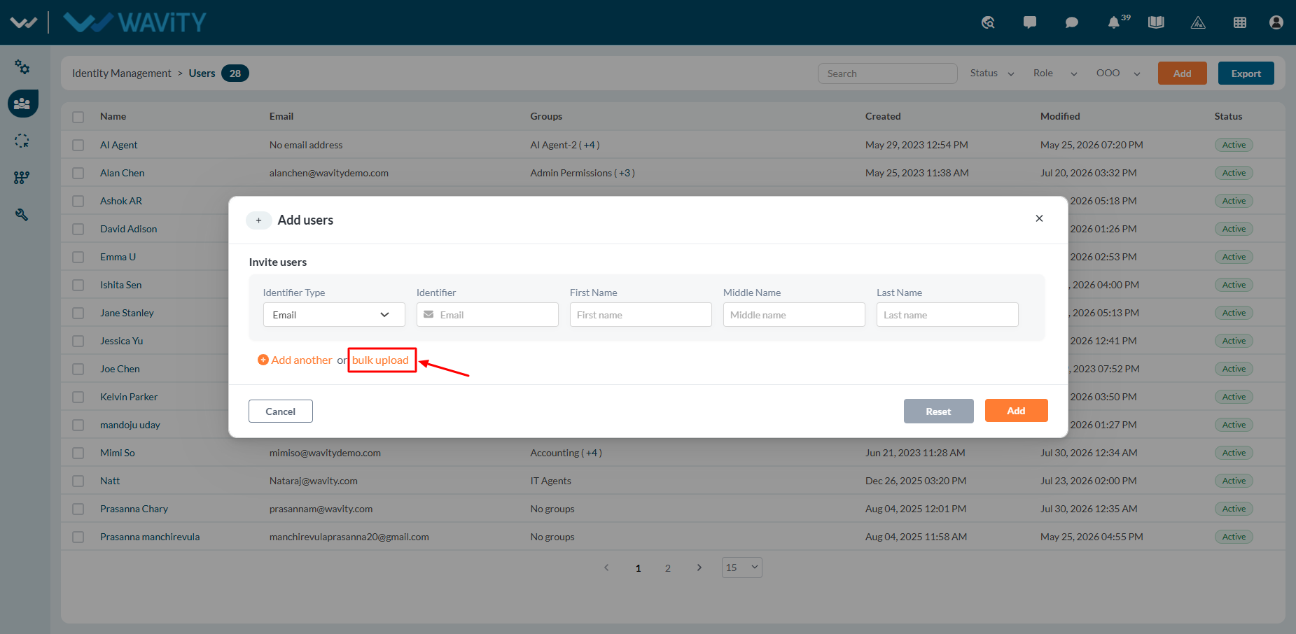The image size is (1296, 634).
Task: Click the warning triangle icon in header
Action: coord(1198,22)
